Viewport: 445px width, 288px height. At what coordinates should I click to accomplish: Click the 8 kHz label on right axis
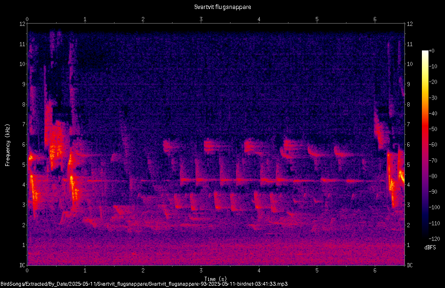pos(408,105)
